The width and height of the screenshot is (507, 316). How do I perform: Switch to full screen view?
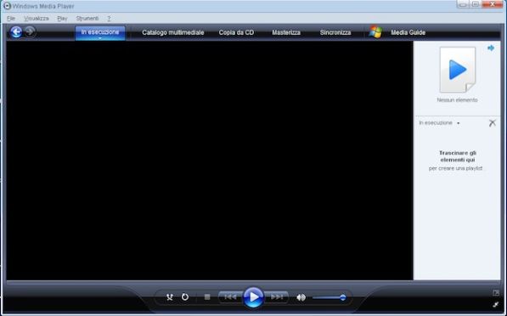click(x=496, y=293)
